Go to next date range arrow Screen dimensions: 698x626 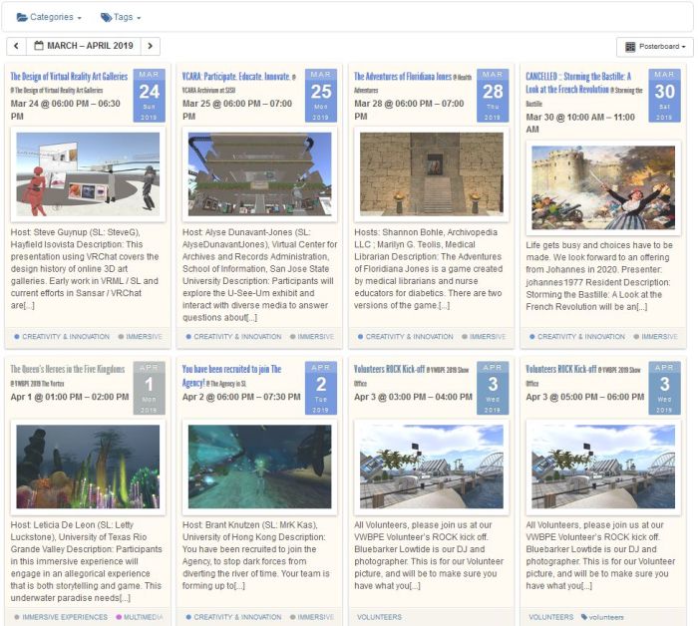[150, 46]
